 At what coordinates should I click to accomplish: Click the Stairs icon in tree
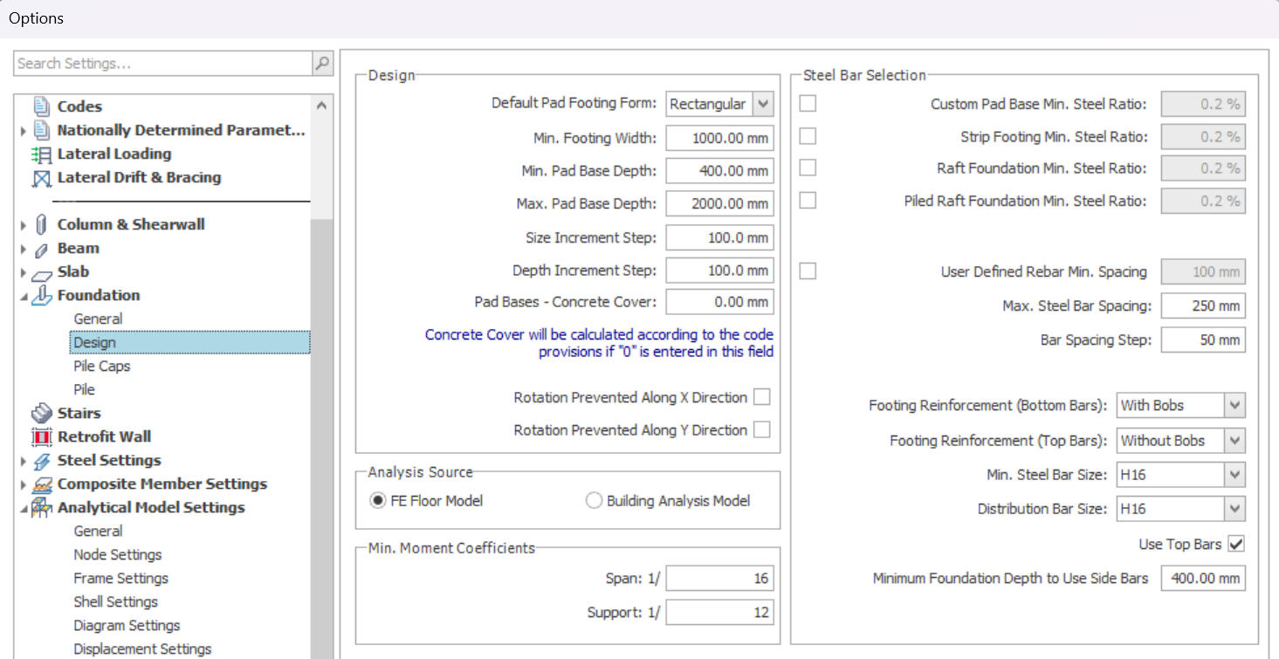point(41,414)
